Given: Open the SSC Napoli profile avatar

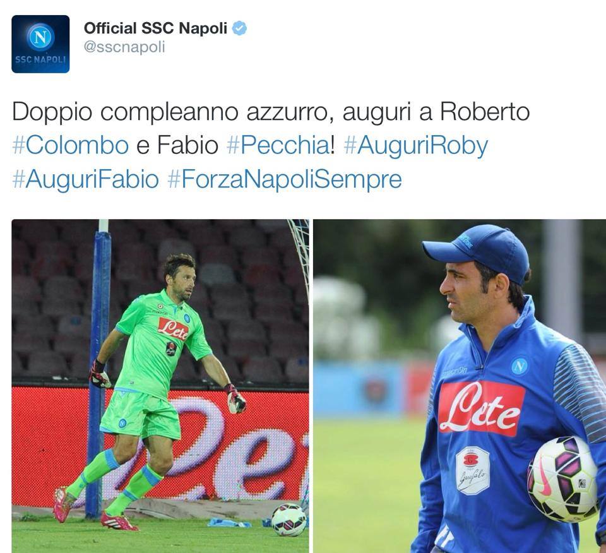Looking at the screenshot, I should click(40, 44).
